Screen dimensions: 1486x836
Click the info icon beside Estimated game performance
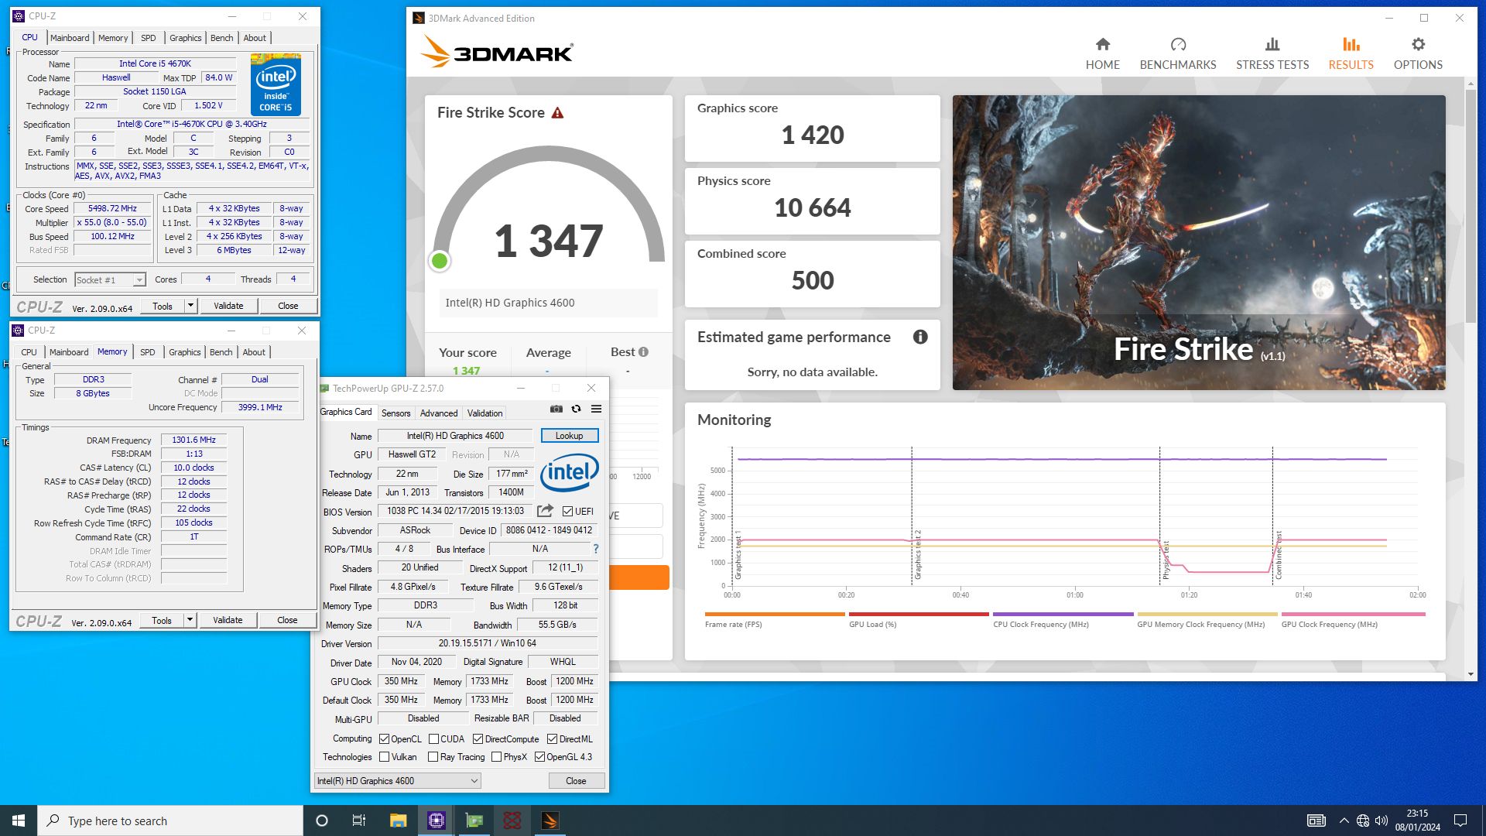[x=920, y=337]
